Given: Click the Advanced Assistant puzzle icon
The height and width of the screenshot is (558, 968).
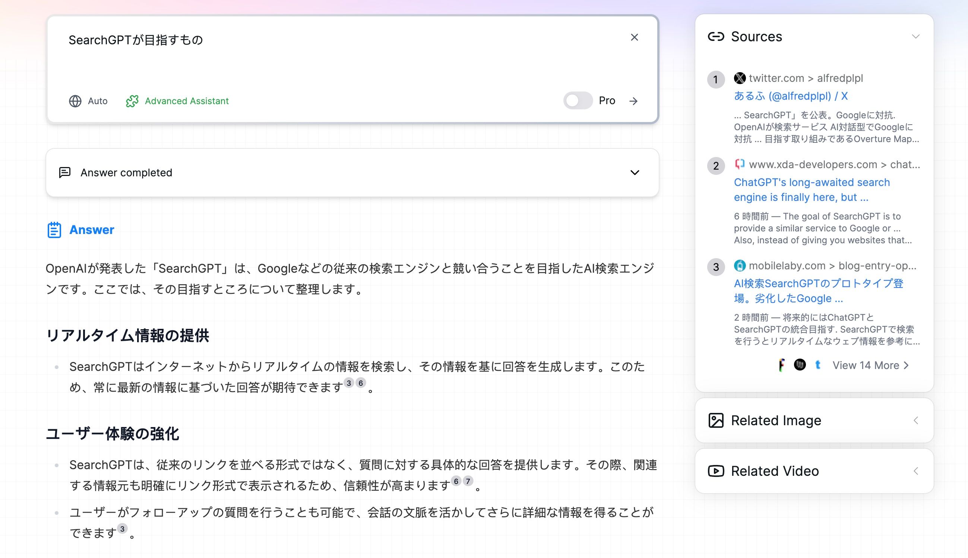Looking at the screenshot, I should tap(132, 101).
